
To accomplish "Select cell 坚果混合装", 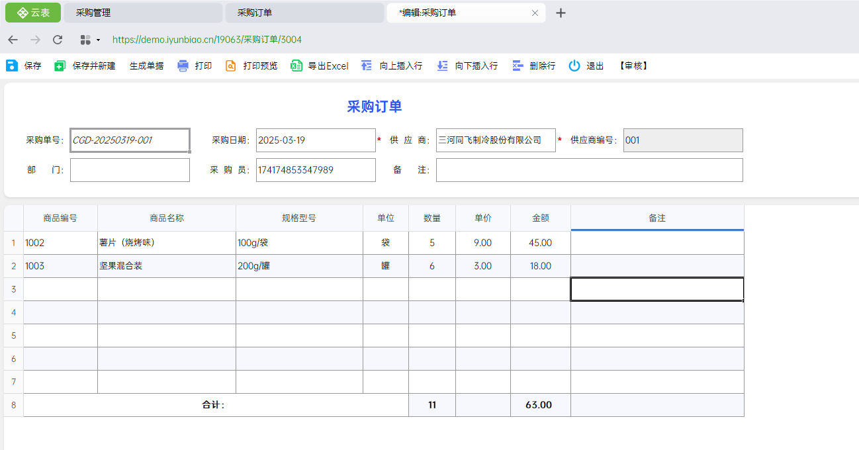I will pos(167,266).
